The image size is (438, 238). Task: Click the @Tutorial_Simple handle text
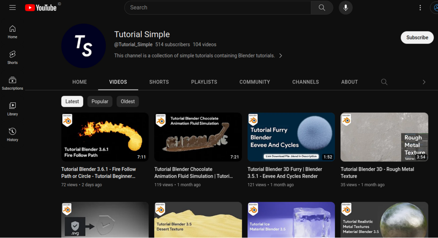click(133, 45)
